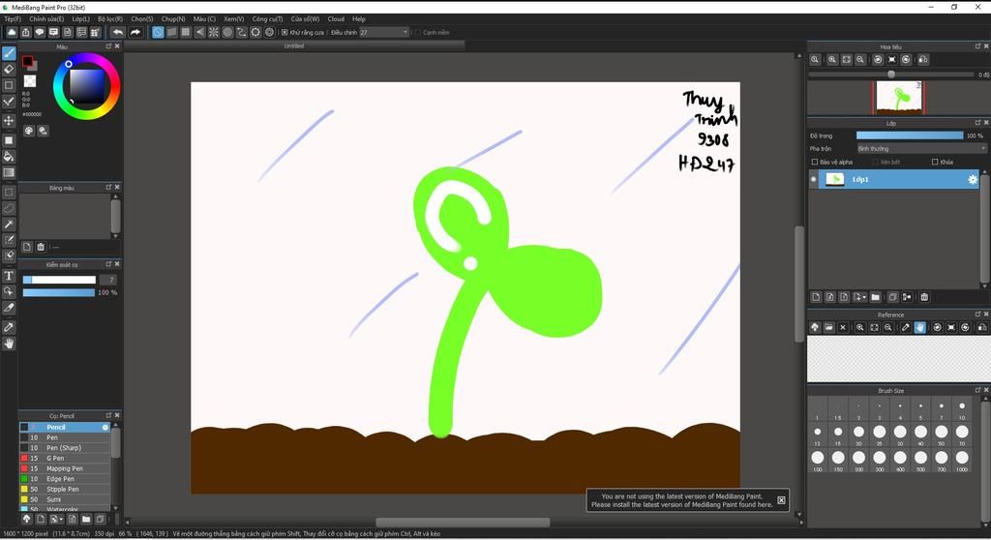Select Reference panel hand tool
991x540 pixels.
[x=919, y=327]
